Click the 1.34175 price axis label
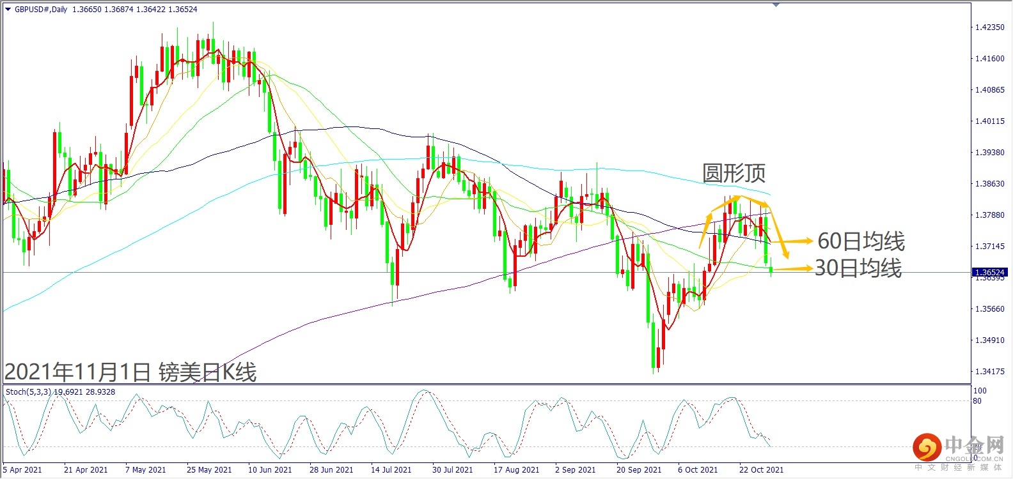 tap(989, 372)
